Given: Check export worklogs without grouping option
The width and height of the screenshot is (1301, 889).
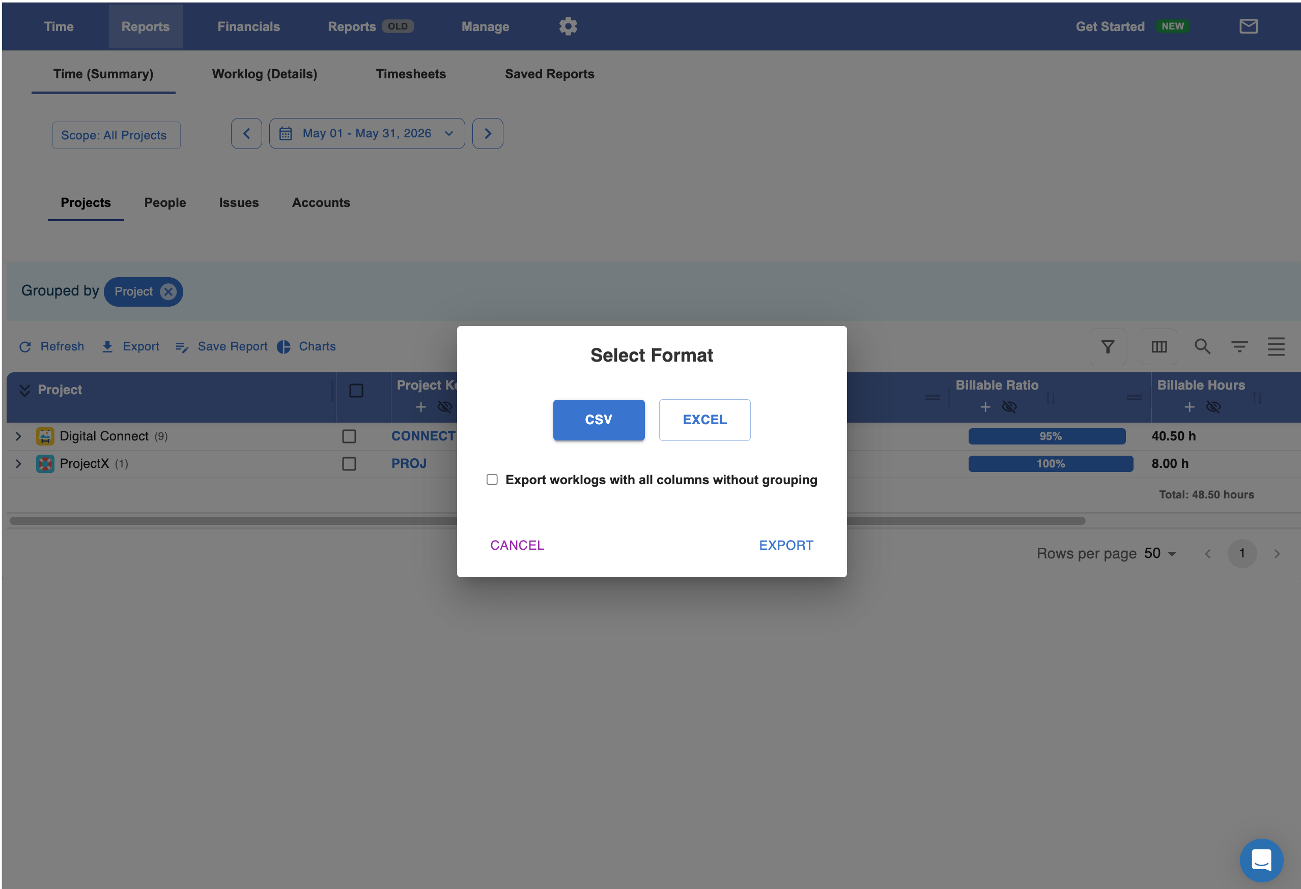Looking at the screenshot, I should point(492,480).
